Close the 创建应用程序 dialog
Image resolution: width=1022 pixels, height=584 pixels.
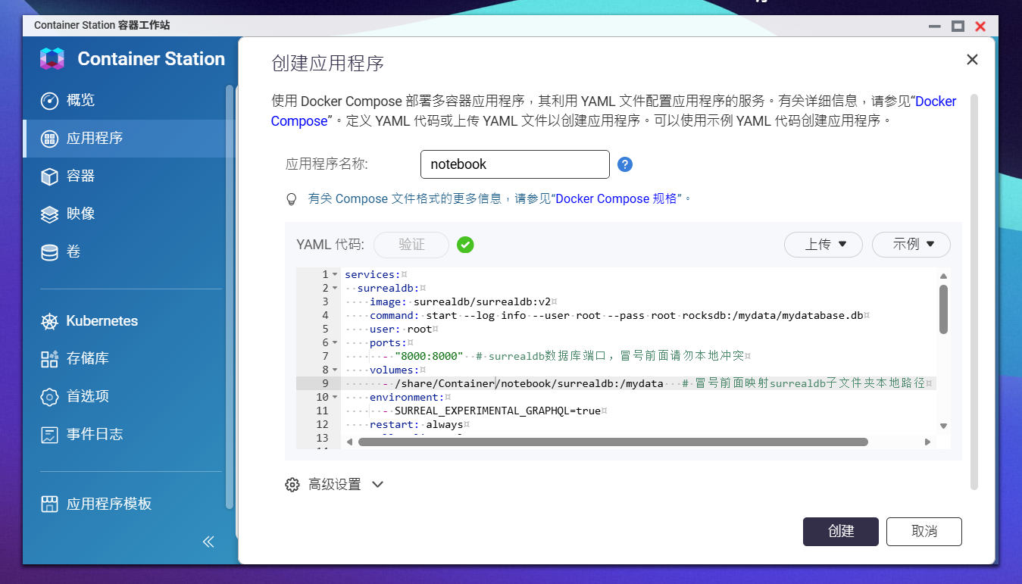coord(972,60)
